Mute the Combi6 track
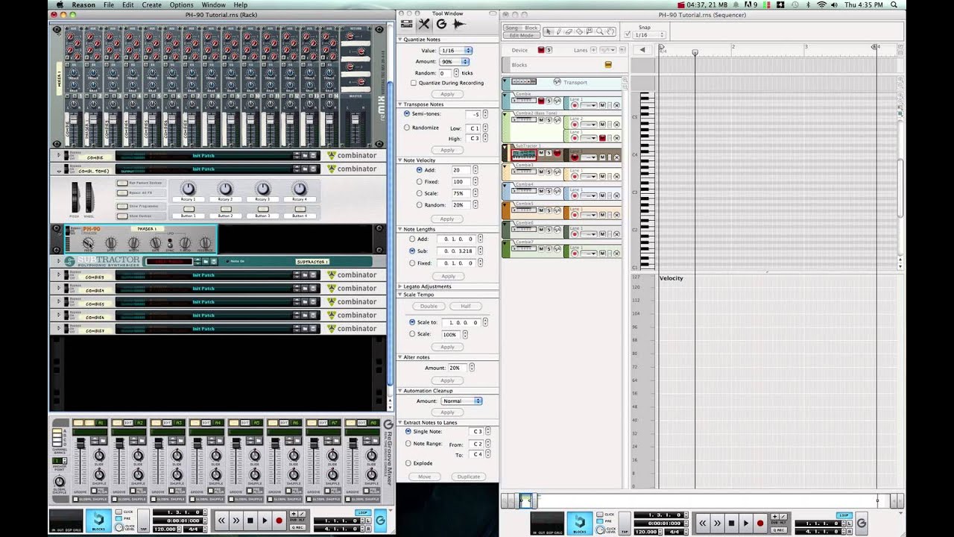The width and height of the screenshot is (954, 537). click(542, 231)
